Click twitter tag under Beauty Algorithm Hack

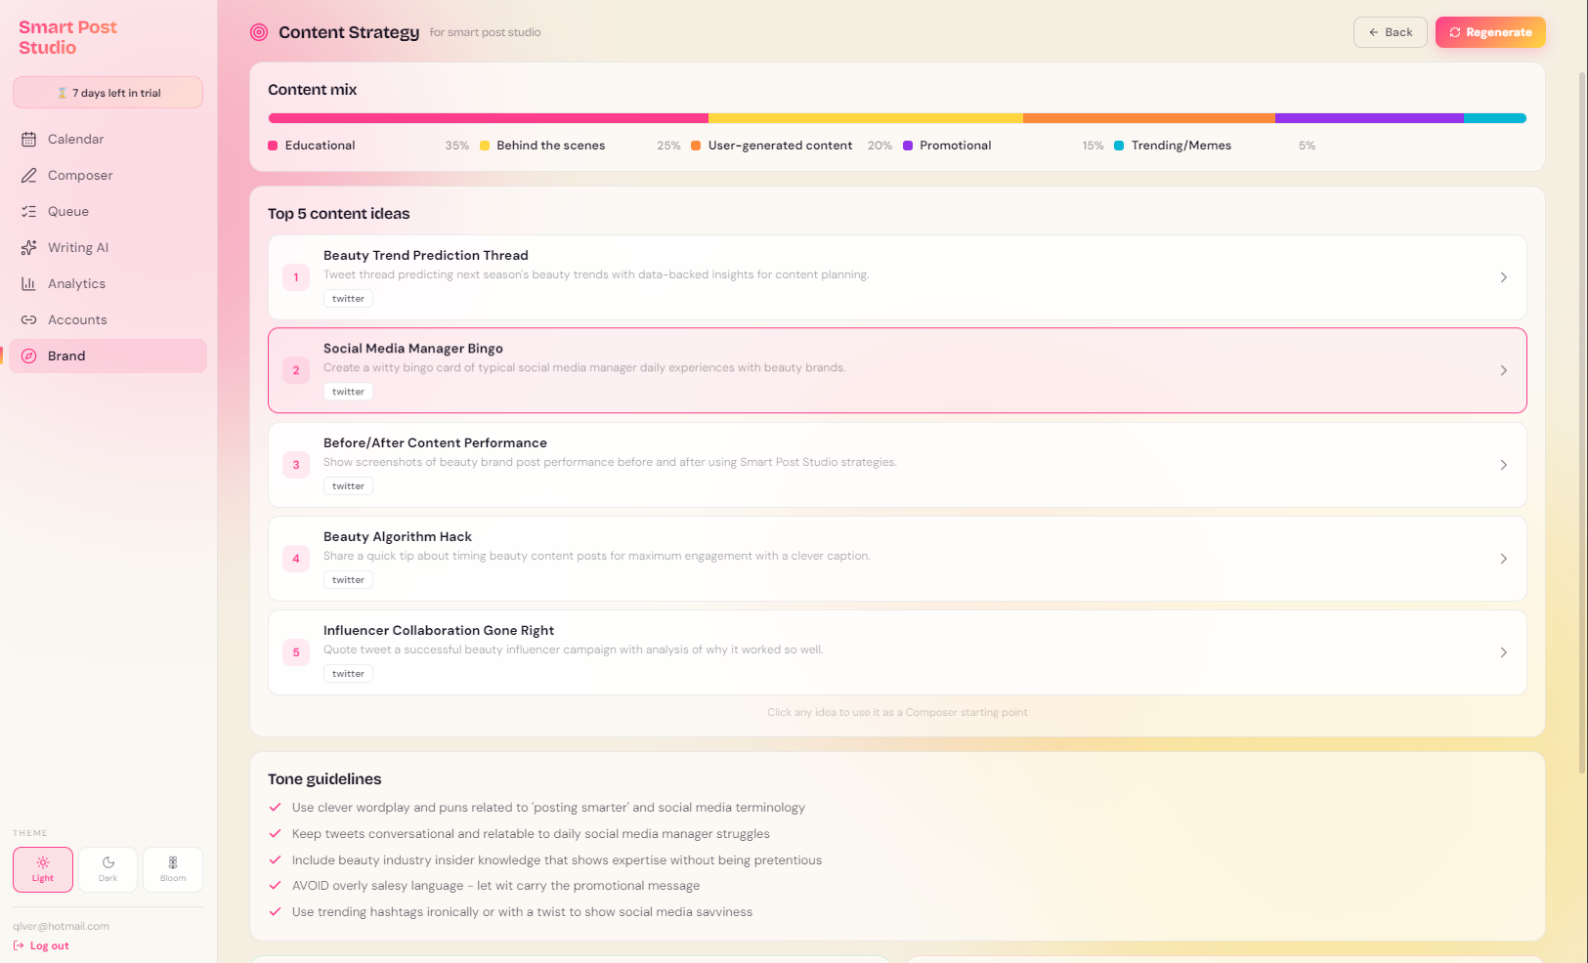[x=348, y=580]
